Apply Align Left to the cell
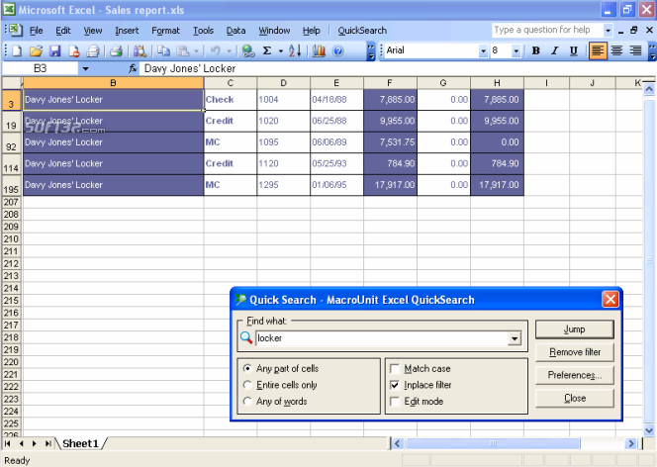Screen dimensions: 657x467 pos(598,51)
